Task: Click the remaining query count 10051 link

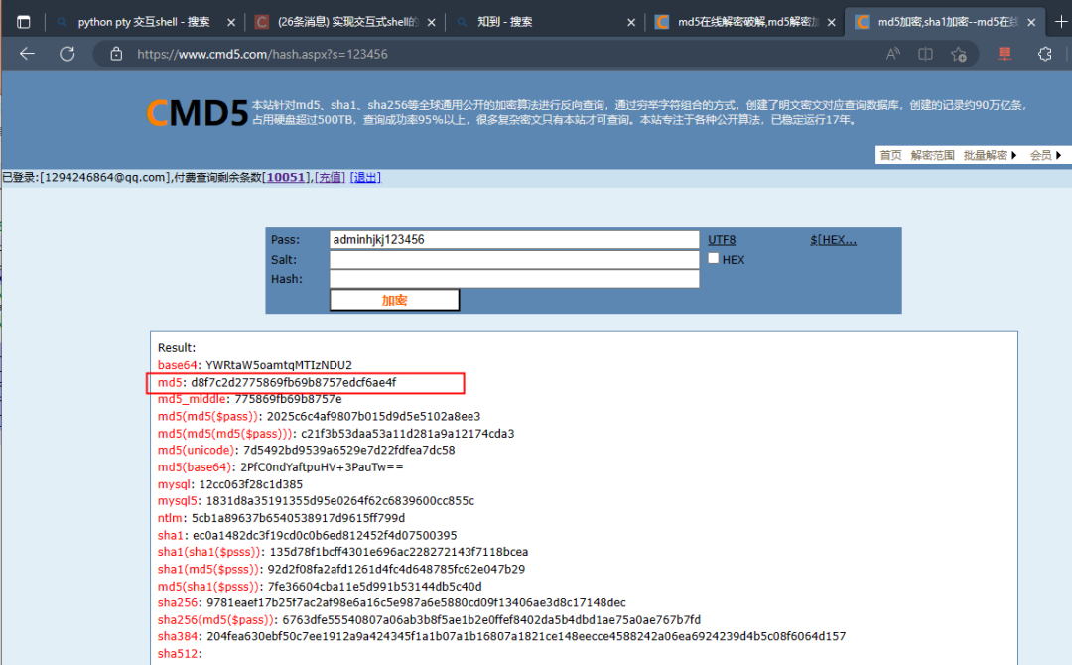Action: point(286,177)
